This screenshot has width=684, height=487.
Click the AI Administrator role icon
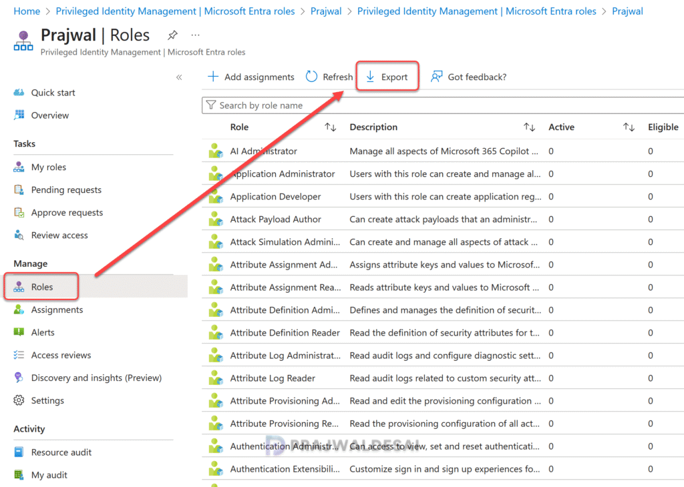[216, 151]
